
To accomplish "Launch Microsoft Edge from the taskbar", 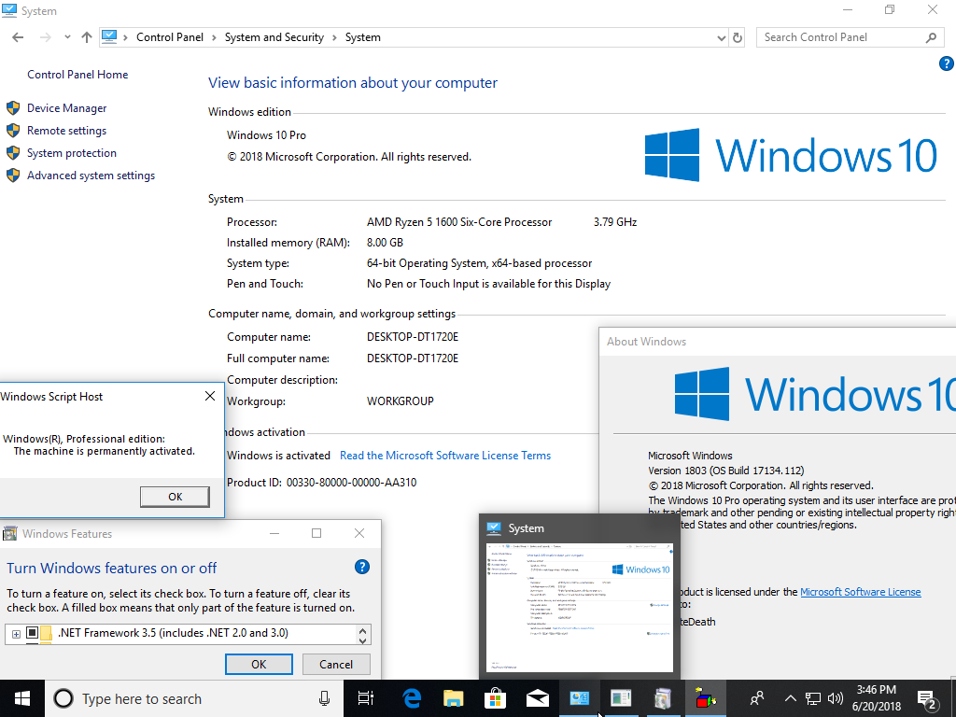I will [412, 698].
